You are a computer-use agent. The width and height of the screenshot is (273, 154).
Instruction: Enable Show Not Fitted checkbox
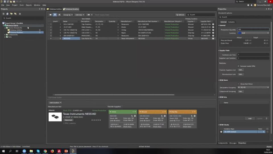[238, 84]
